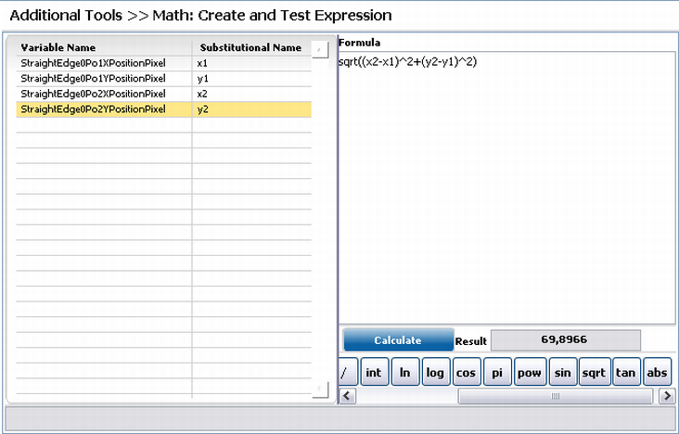The width and height of the screenshot is (679, 434).
Task: Select the StraightEdge0Po2XPositionPixel variable row
Action: [163, 94]
